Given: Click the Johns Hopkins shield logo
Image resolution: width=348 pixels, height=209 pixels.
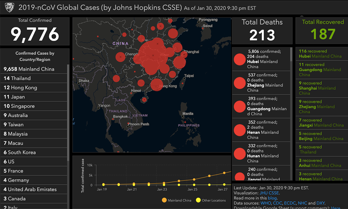Looking at the screenshot, I should (x=9, y=8).
